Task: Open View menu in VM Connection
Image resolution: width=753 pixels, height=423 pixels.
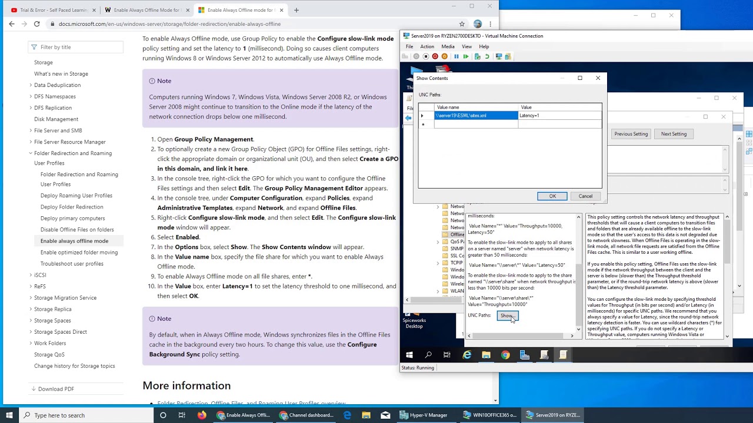Action: (467, 46)
